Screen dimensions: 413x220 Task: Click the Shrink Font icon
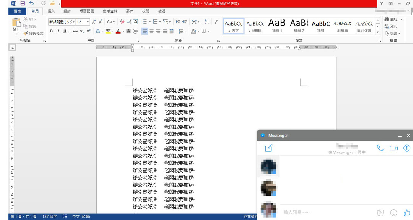pos(100,22)
